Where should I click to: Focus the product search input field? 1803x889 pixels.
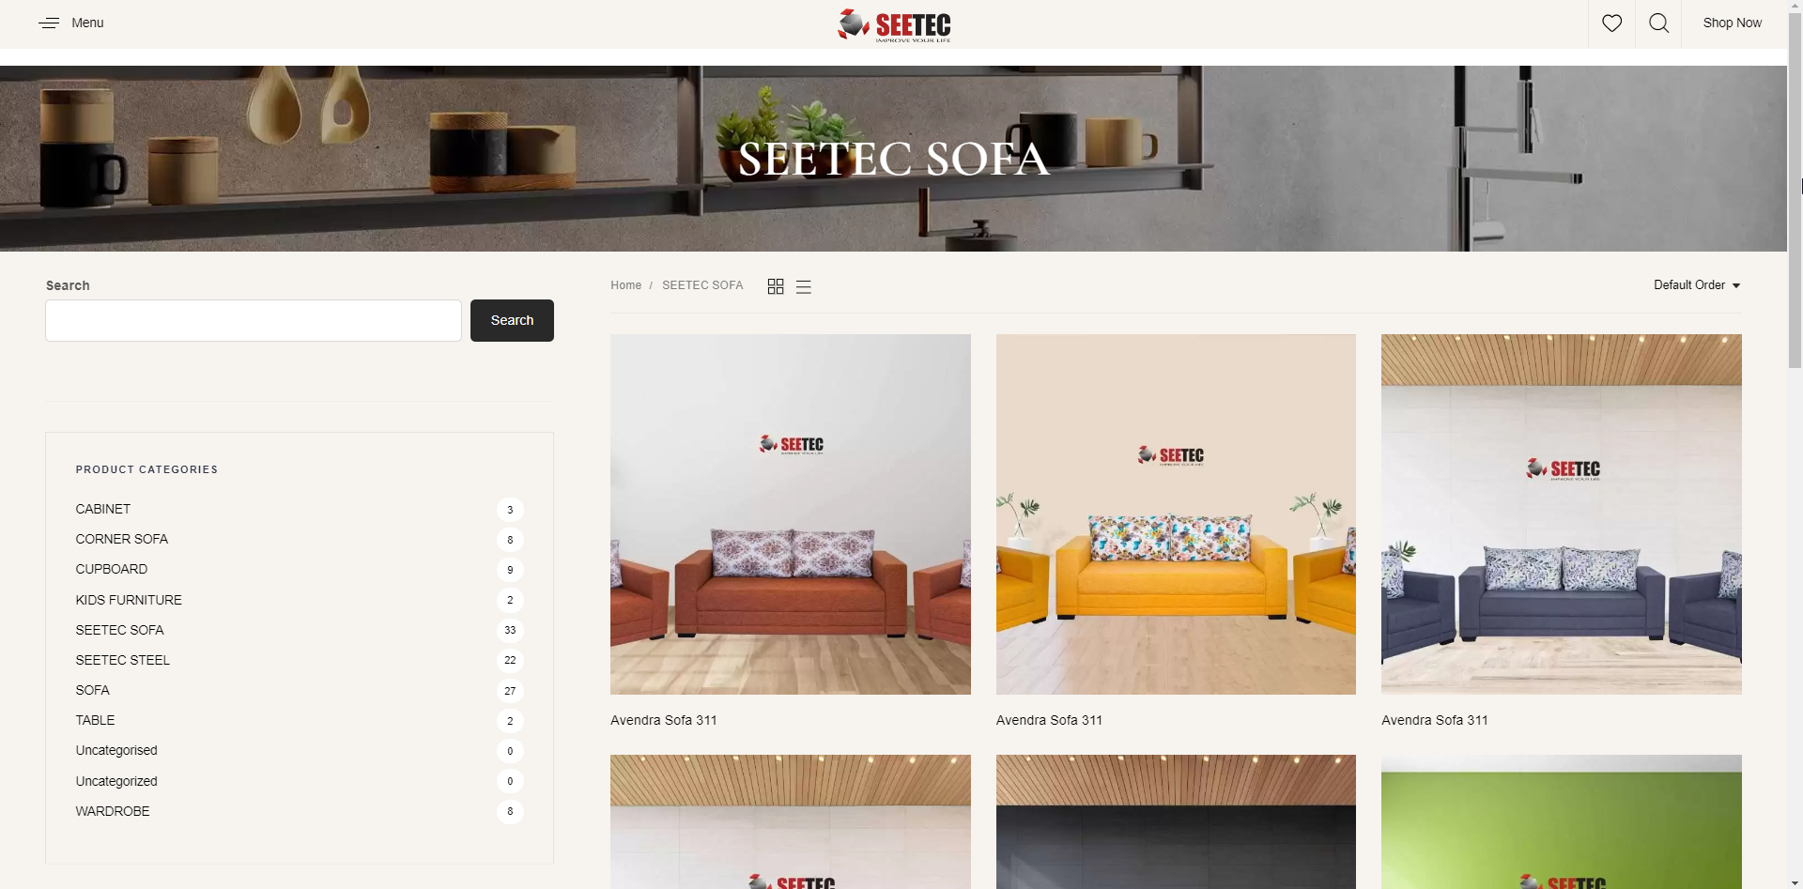coord(254,320)
